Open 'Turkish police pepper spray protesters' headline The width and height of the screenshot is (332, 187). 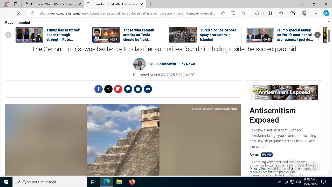(218, 35)
